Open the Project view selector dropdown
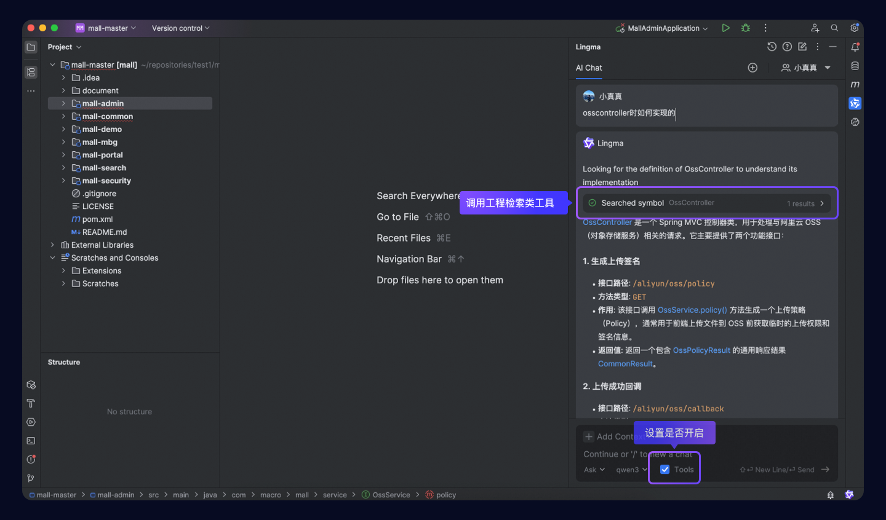Image resolution: width=886 pixels, height=520 pixels. (65, 47)
